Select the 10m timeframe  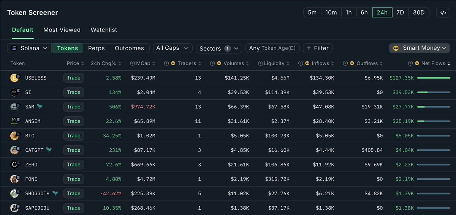click(x=331, y=13)
